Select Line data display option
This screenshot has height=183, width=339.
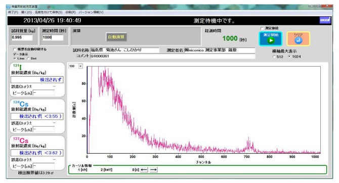pyautogui.click(x=15, y=58)
